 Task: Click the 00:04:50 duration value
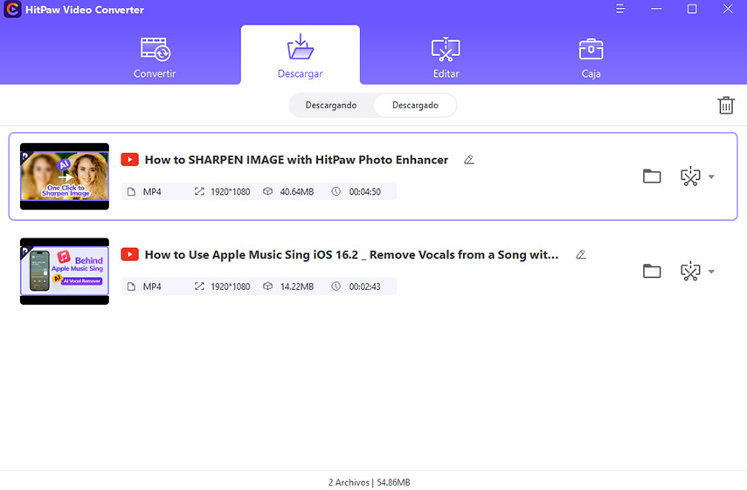pos(365,191)
